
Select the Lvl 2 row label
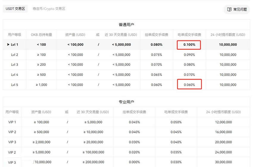15,55
